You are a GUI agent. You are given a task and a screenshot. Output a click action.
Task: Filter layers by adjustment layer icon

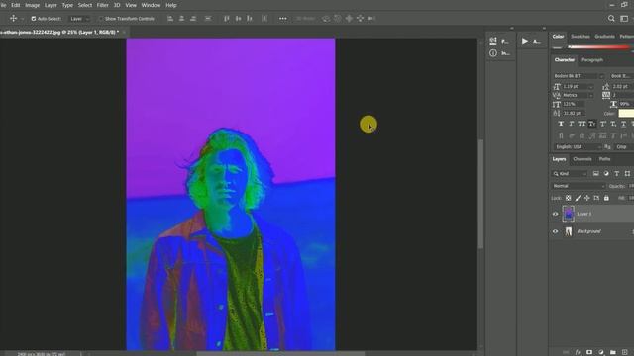pos(606,174)
